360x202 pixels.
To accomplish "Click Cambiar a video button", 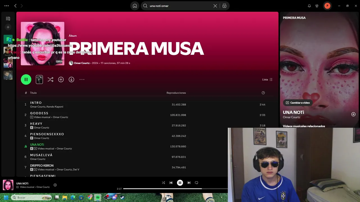I will point(298,103).
